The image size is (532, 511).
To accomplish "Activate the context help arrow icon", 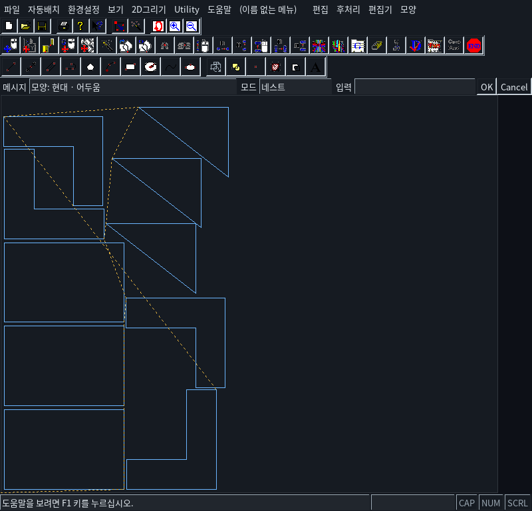I will pyautogui.click(x=98, y=26).
